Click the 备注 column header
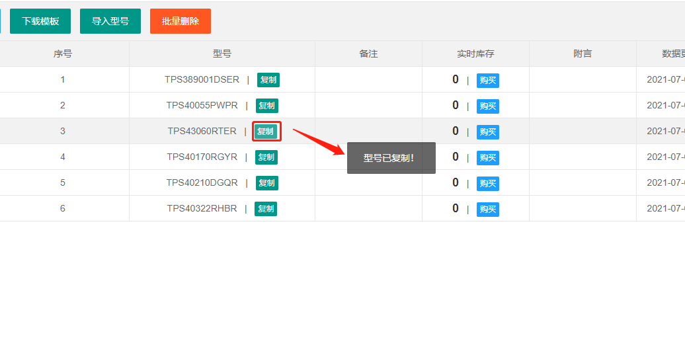Screen dimensions: 685x357 click(x=368, y=54)
